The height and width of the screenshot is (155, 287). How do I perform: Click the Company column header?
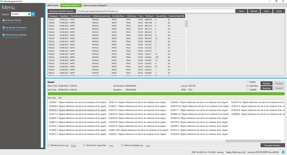pyautogui.click(x=53, y=16)
